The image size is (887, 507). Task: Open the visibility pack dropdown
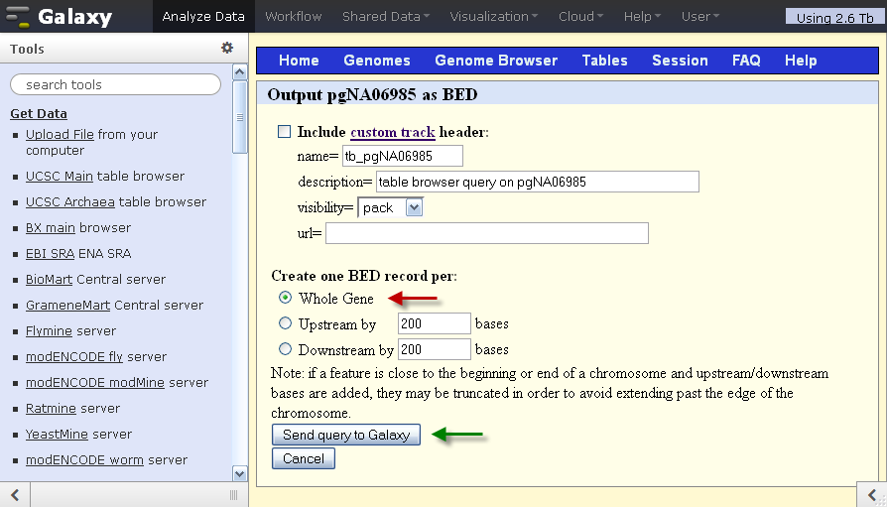tap(390, 207)
